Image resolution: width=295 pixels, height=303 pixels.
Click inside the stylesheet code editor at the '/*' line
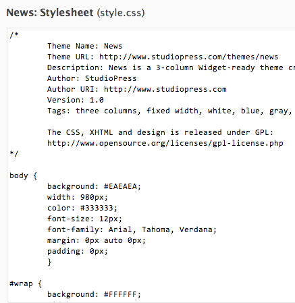[x=14, y=35]
